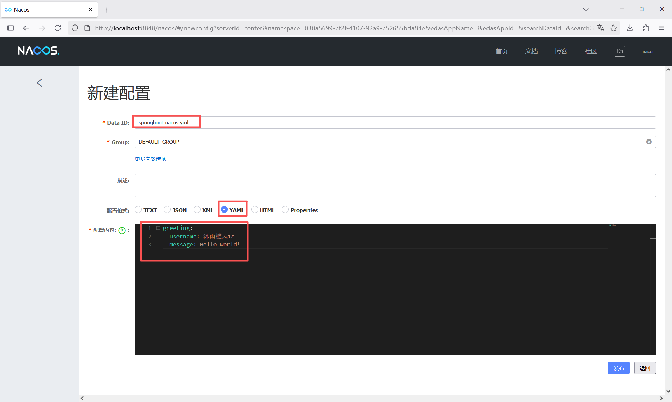Click the green help icon beside 配置内容
Image resolution: width=672 pixels, height=402 pixels.
tap(122, 230)
